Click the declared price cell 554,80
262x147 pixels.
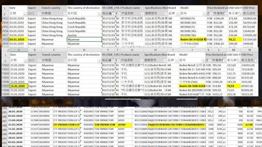click(x=219, y=86)
